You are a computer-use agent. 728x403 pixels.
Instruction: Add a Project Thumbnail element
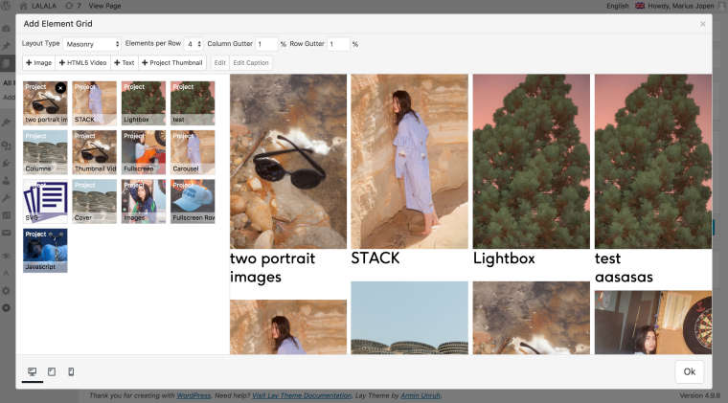click(x=172, y=63)
